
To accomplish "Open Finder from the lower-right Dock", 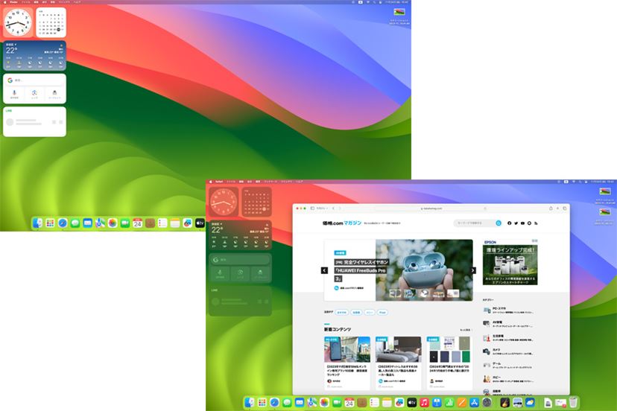I will tap(249, 402).
